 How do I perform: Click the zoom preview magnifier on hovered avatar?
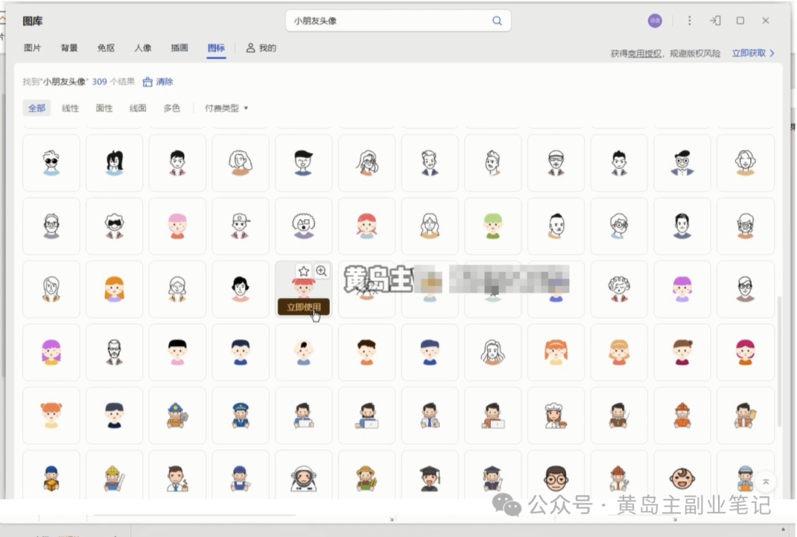point(322,271)
